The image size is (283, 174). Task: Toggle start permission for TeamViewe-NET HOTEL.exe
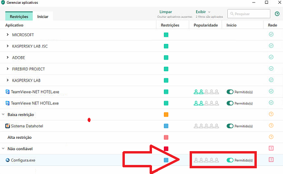pos(230,92)
